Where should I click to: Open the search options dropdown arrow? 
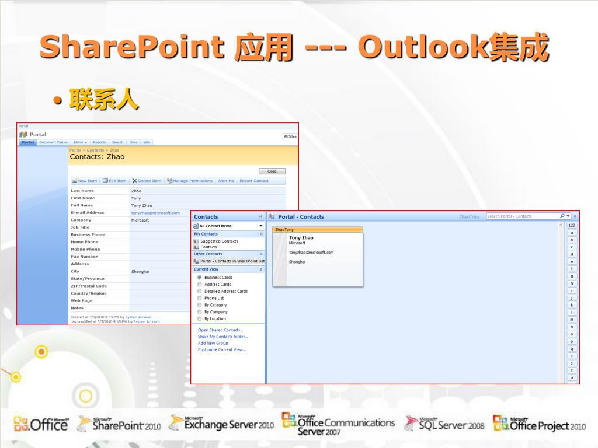pyautogui.click(x=568, y=216)
